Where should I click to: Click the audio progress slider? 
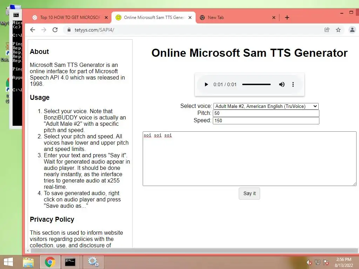click(256, 84)
